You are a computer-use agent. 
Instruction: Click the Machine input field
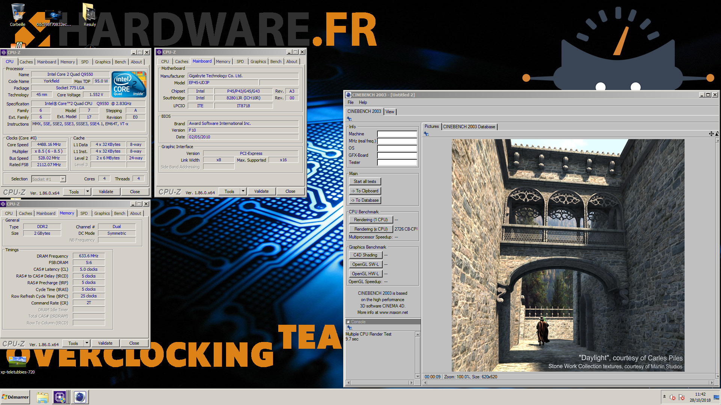click(x=397, y=134)
